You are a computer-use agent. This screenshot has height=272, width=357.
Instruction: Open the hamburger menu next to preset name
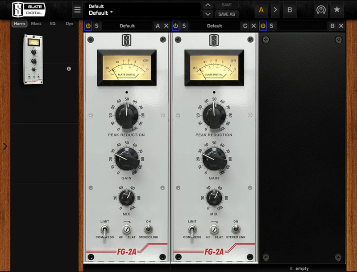[x=77, y=10]
